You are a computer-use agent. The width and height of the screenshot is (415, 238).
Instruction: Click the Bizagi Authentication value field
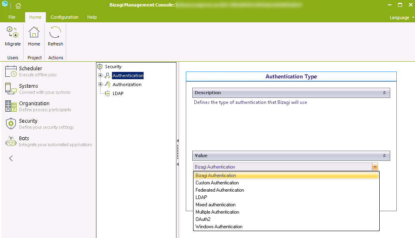tap(282, 167)
